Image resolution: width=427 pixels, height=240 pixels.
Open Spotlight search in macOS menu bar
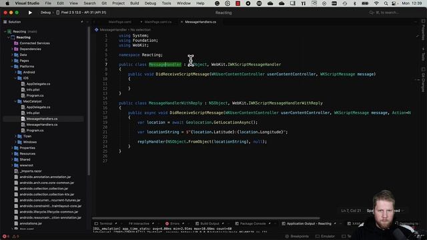click(386, 3)
